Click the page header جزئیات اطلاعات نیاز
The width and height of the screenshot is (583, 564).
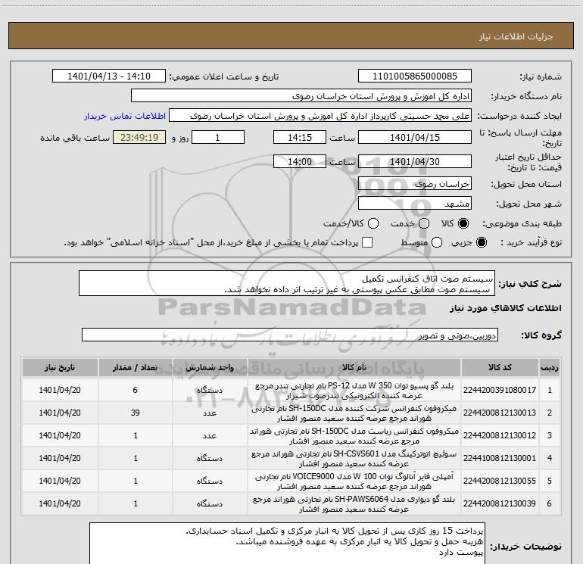point(516,36)
